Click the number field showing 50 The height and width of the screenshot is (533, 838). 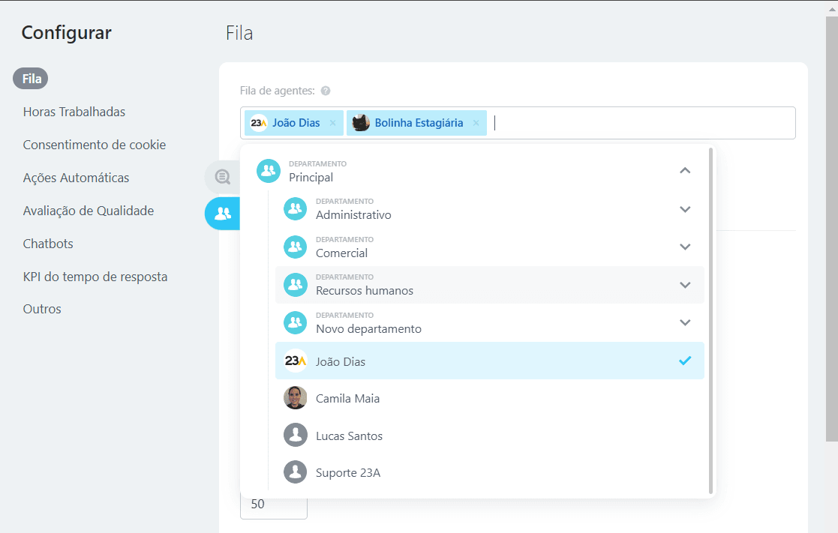pos(273,505)
